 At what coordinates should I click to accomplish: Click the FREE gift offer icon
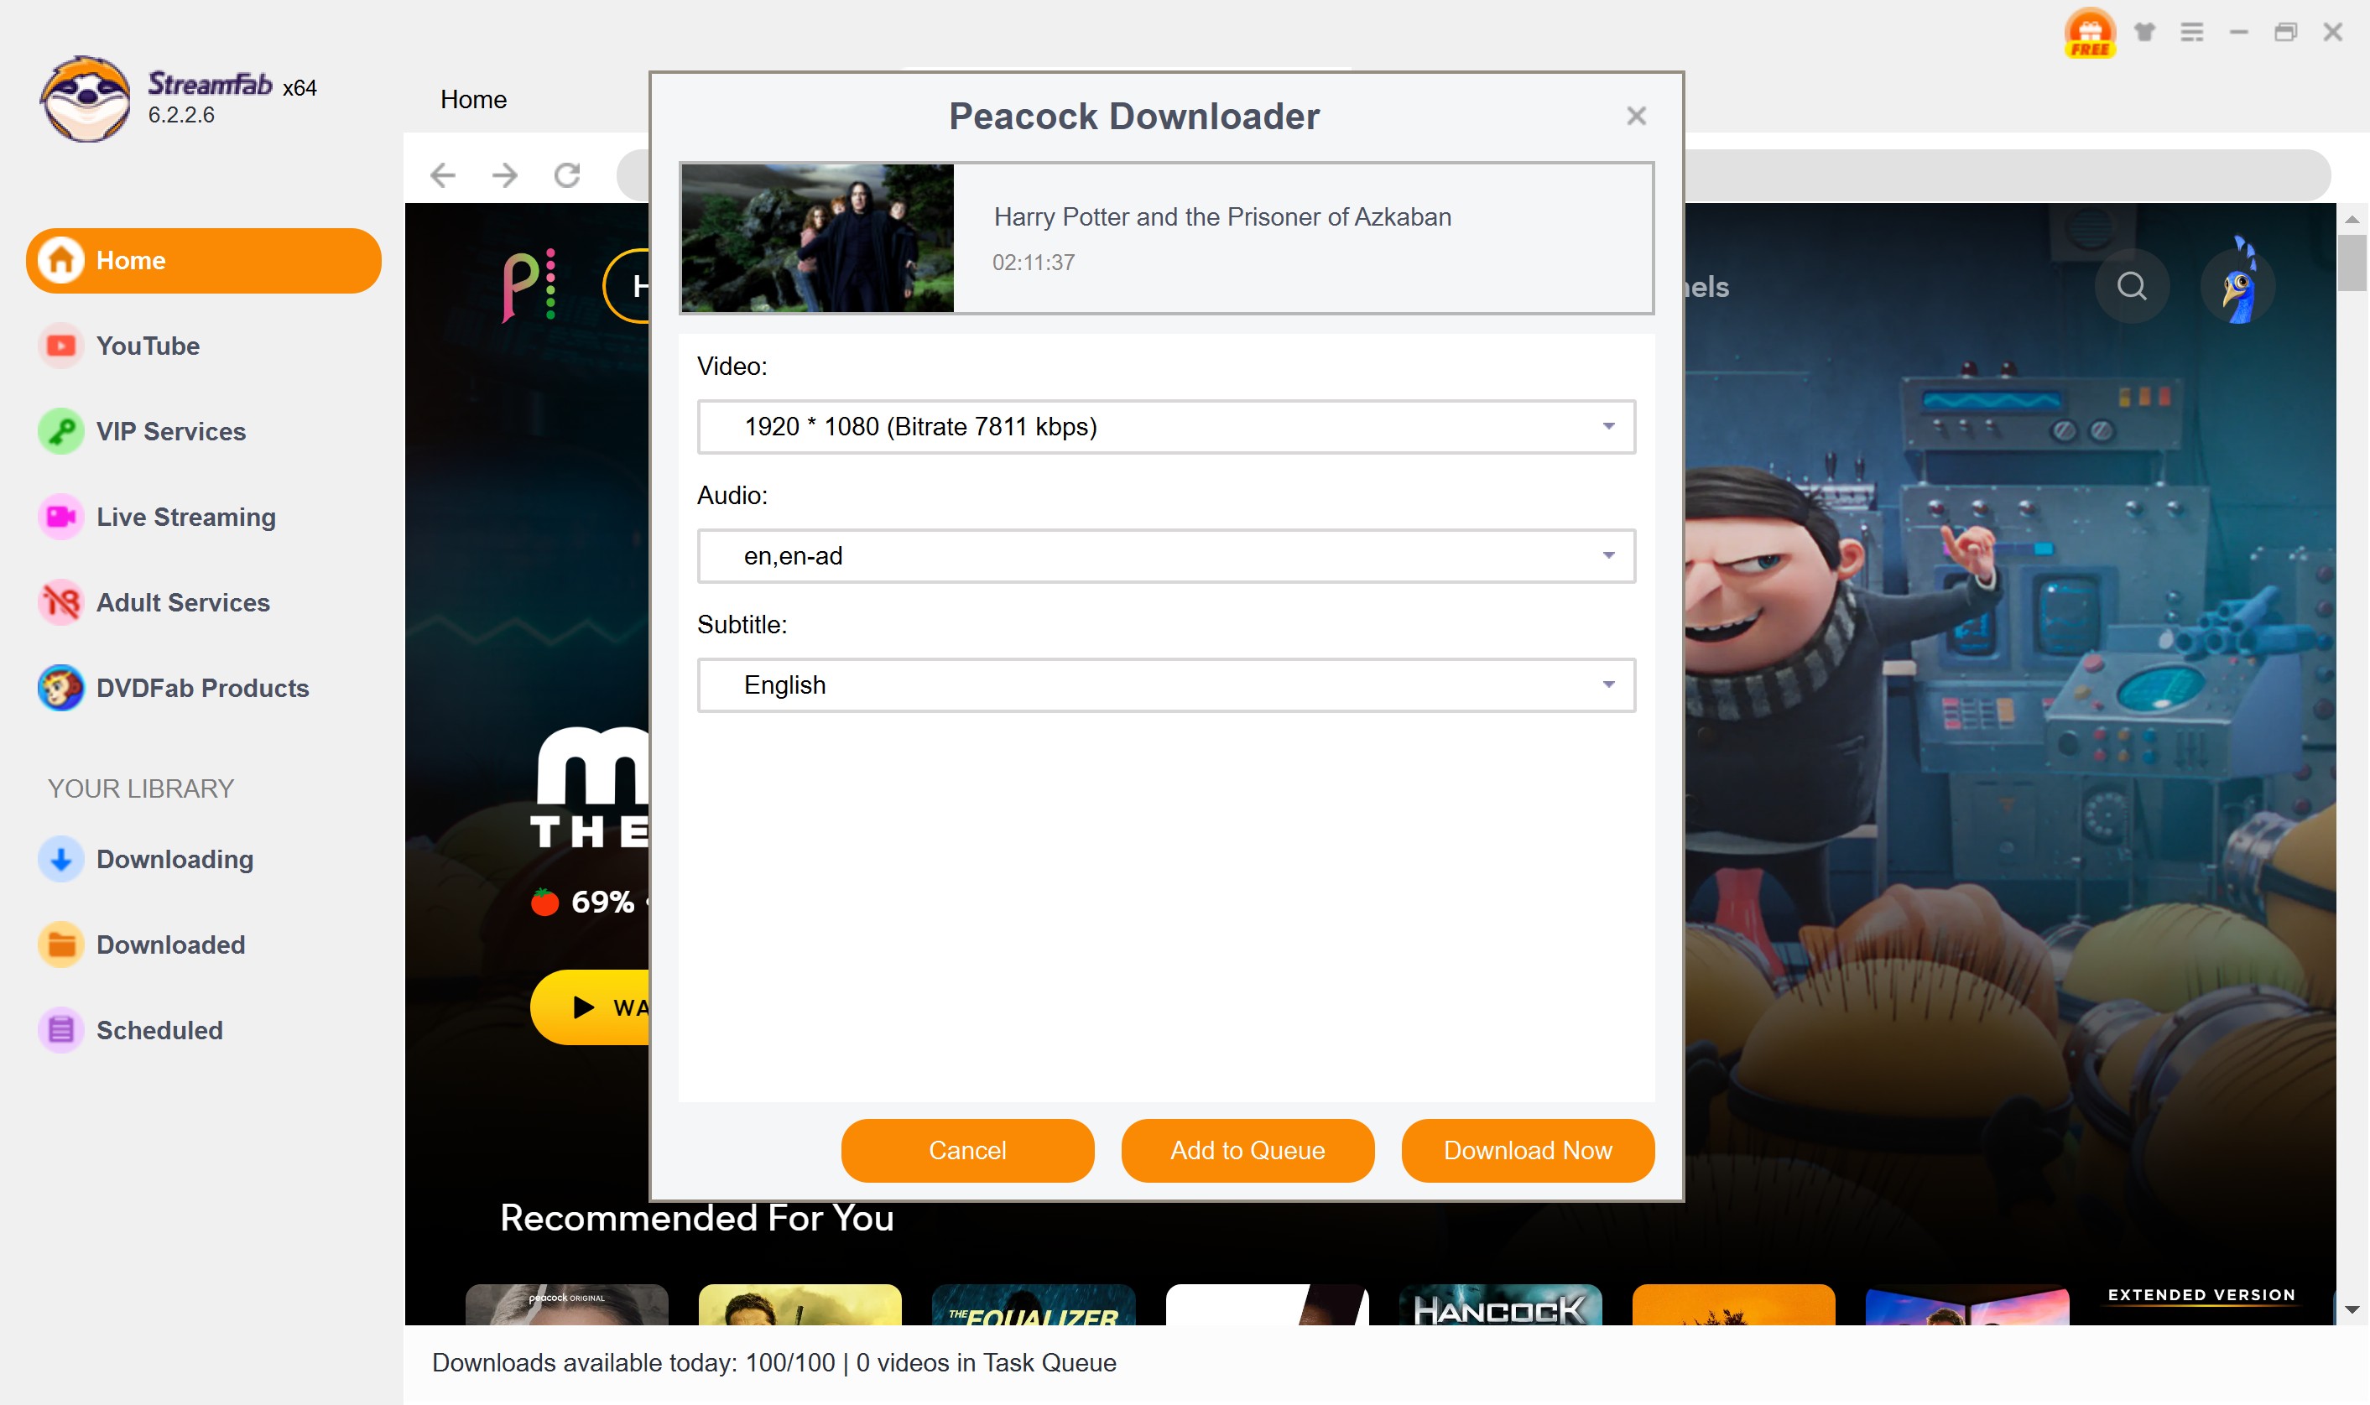click(x=2090, y=34)
